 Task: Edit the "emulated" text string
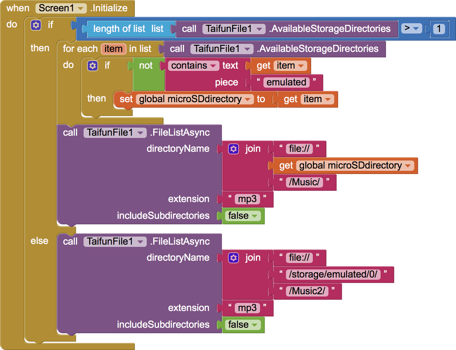pyautogui.click(x=286, y=82)
